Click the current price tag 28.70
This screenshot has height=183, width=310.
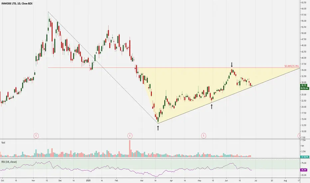303,85
